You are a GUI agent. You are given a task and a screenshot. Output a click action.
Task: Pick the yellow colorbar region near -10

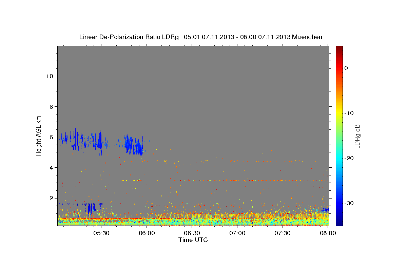point(339,113)
